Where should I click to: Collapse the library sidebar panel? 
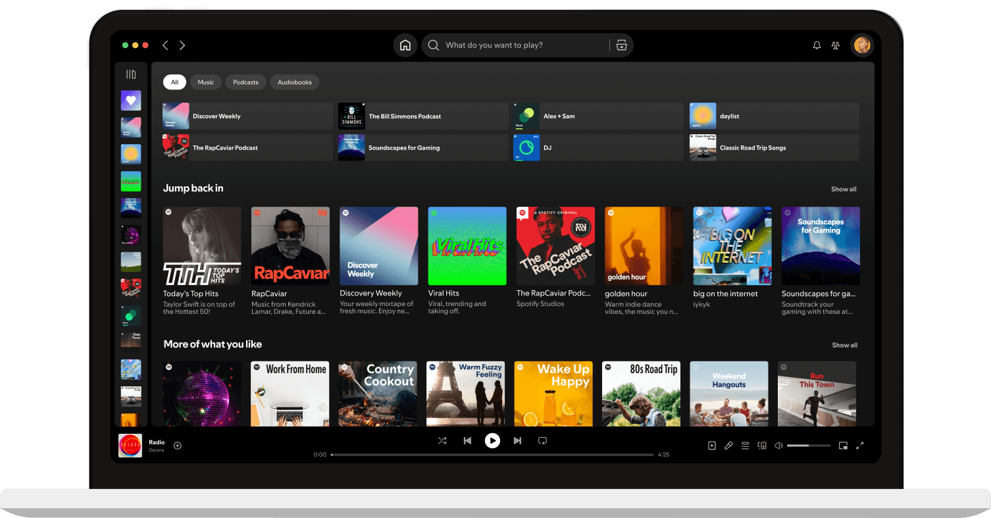coord(130,74)
